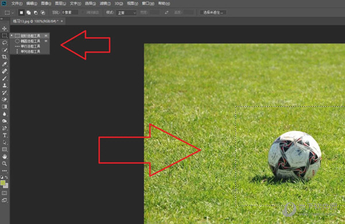Click the Rectangular Marquee tool in the toolbar
Viewport: 345px width, 224px height.
click(x=5, y=36)
